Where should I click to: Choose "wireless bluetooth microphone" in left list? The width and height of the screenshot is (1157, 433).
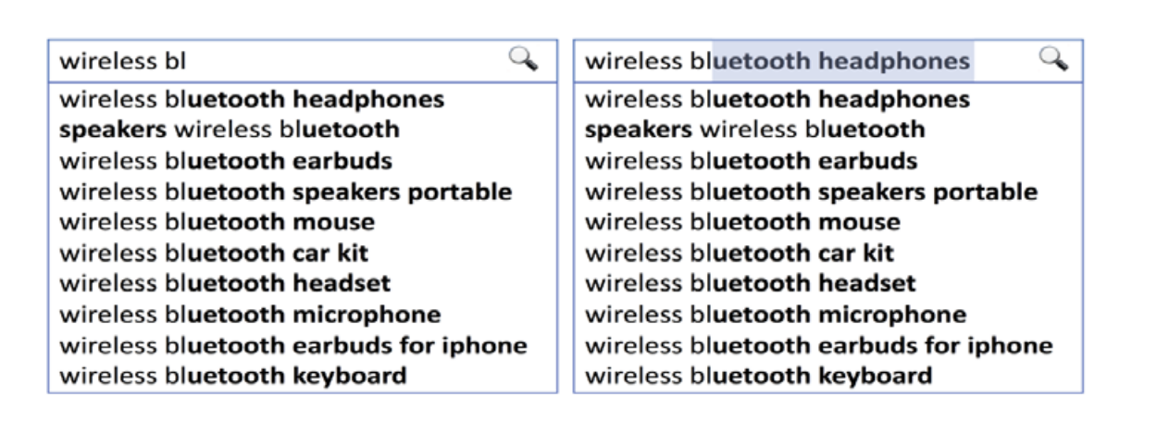coord(250,315)
